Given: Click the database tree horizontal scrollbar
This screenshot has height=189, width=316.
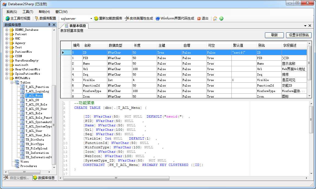Looking at the screenshot, I should coord(28,172).
